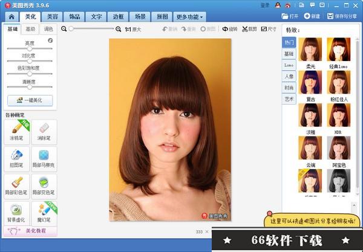Adjust the zoom level slider

click(x=92, y=28)
